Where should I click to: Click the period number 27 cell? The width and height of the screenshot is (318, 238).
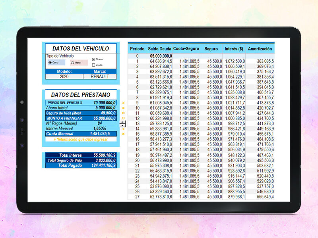pyautogui.click(x=137, y=197)
